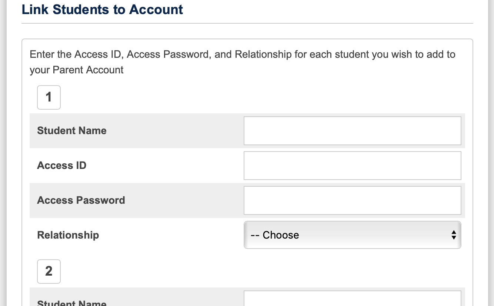Click the Access Password field for student 1
Image resolution: width=494 pixels, height=306 pixels.
(x=352, y=200)
